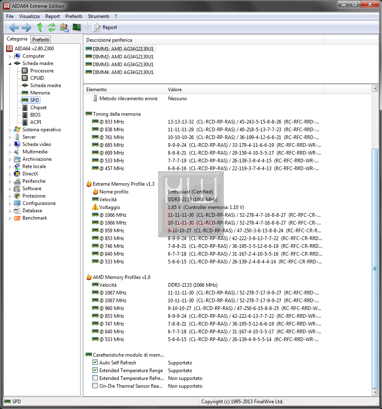
Task: Click the Server category icon
Action: click(x=17, y=137)
